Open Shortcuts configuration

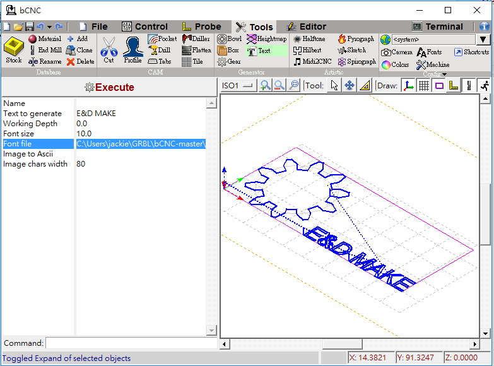pyautogui.click(x=472, y=52)
